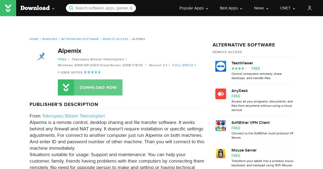The height and width of the screenshot is (169, 323).
Task: Click the publisher name under Alpemix title
Action: coord(98,59)
